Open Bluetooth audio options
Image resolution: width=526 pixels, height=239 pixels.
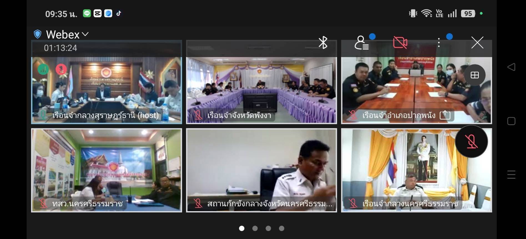click(323, 43)
